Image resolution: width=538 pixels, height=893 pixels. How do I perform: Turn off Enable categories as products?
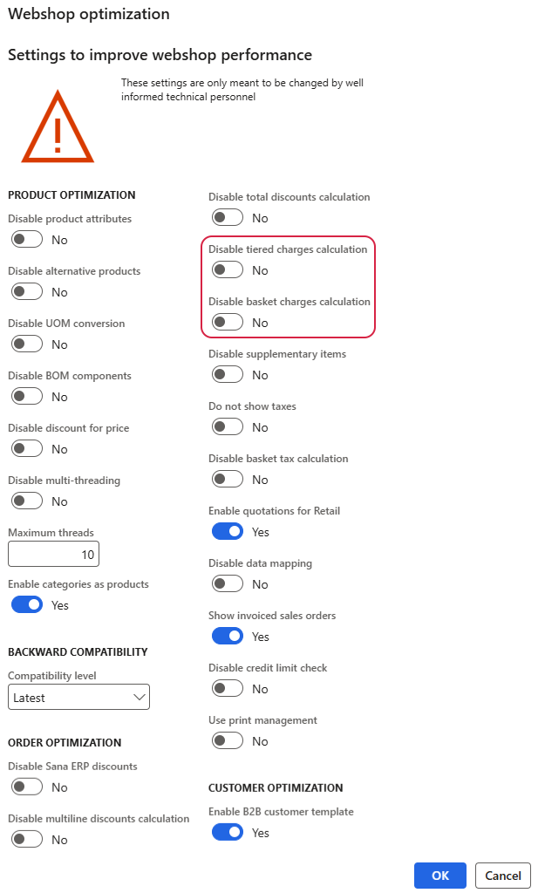coord(27,605)
